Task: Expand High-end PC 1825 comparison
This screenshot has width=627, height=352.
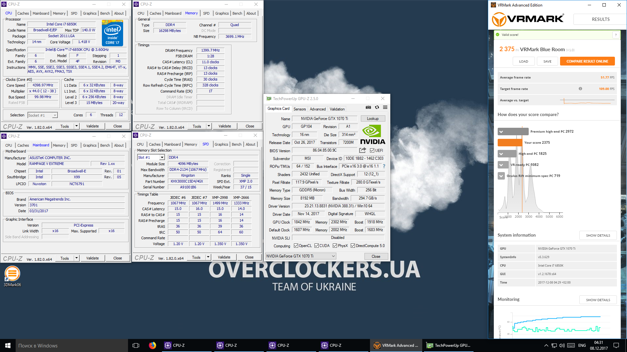Action: tap(501, 154)
